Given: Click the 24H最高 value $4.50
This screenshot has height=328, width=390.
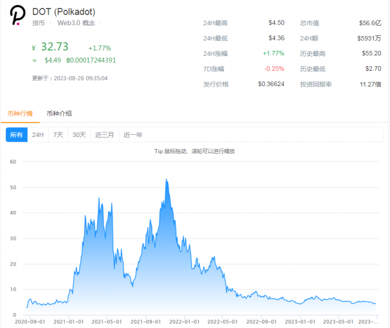Looking at the screenshot, I should point(277,23).
